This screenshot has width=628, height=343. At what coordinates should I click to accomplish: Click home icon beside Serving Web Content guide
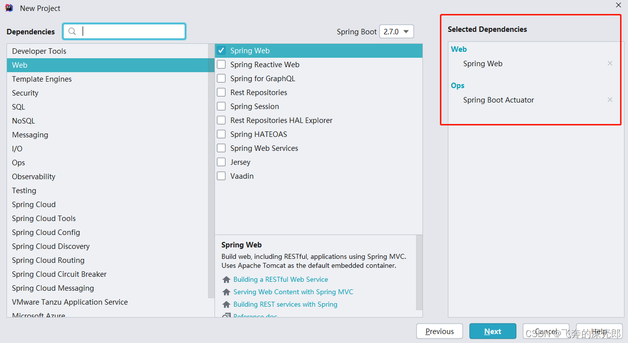226,292
